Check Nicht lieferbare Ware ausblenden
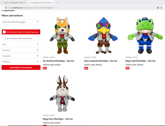This screenshot has width=165, height=126. (4, 38)
